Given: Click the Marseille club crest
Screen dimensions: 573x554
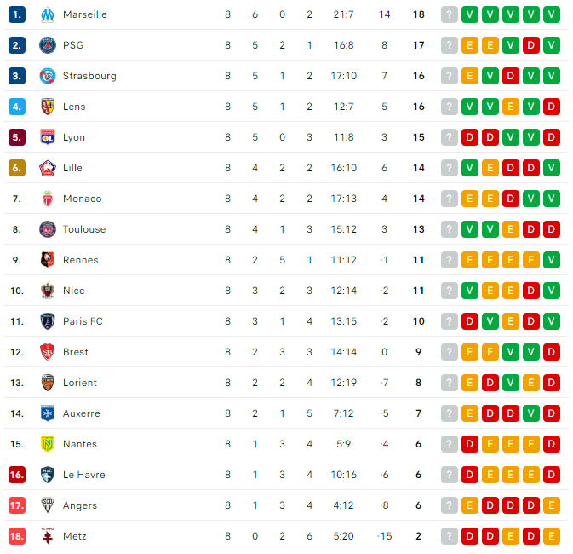Looking at the screenshot, I should tap(48, 14).
